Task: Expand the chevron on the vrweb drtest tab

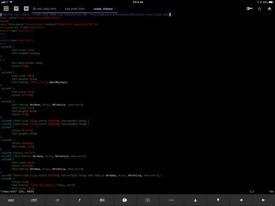Action: pyautogui.click(x=115, y=9)
